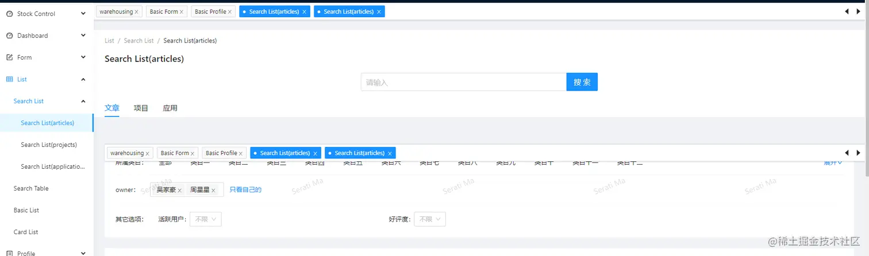Click the List breadcrumb link

109,41
